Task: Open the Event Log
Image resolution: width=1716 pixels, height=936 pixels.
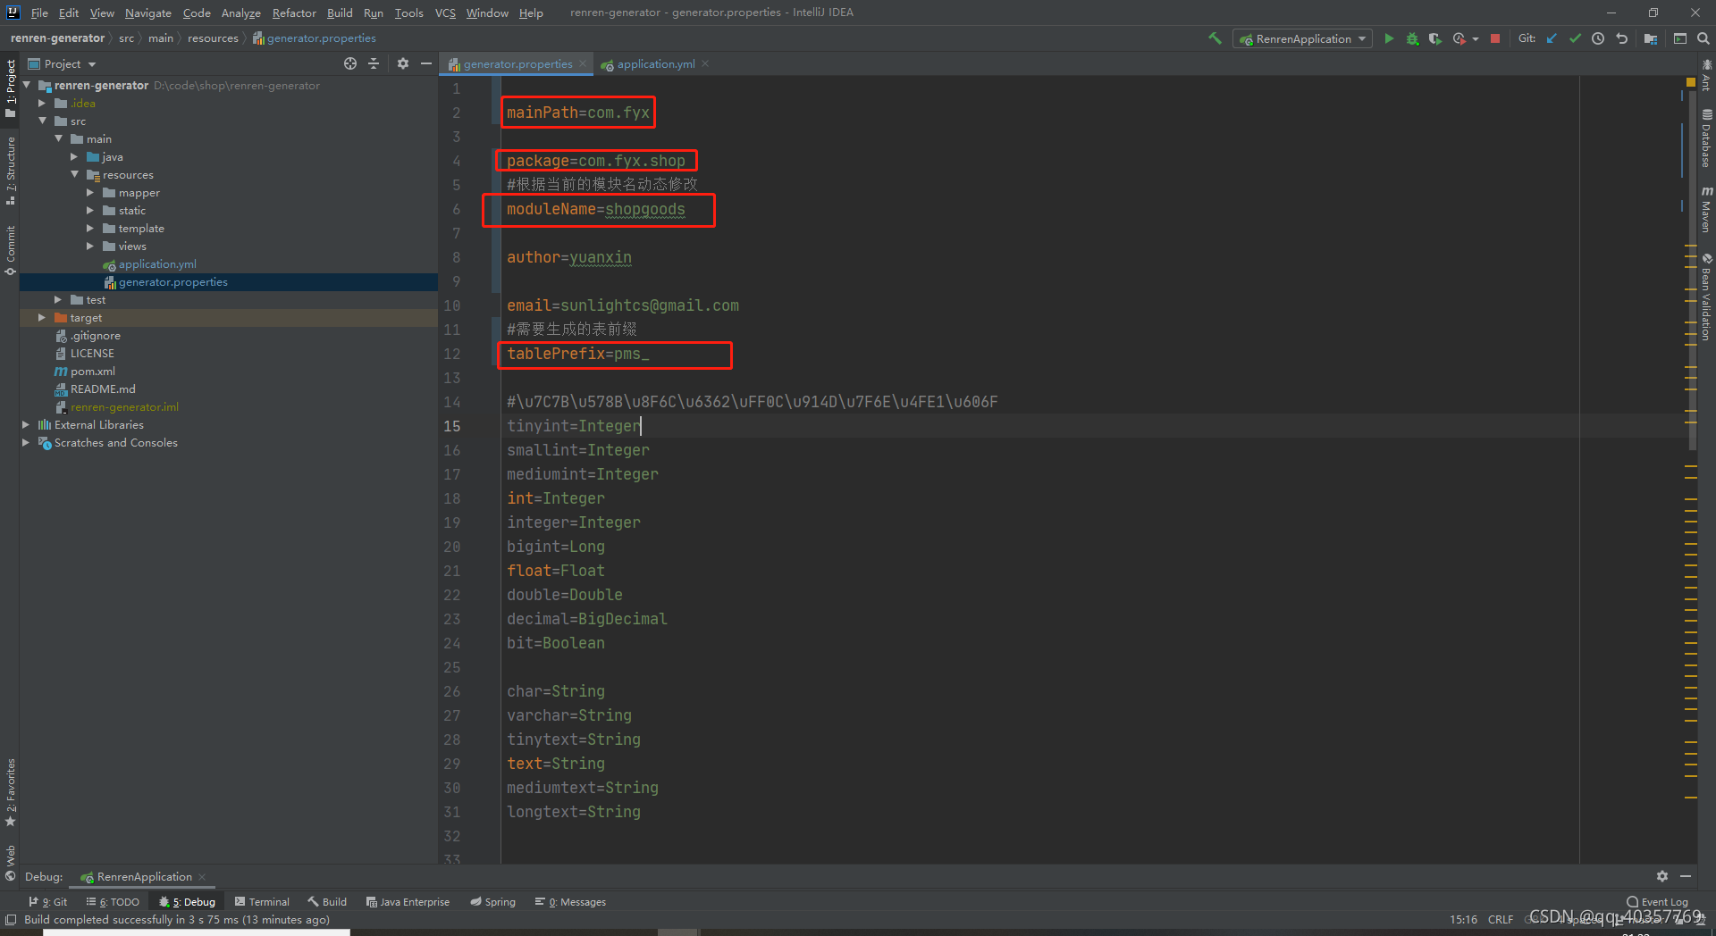Action: [x=1658, y=902]
